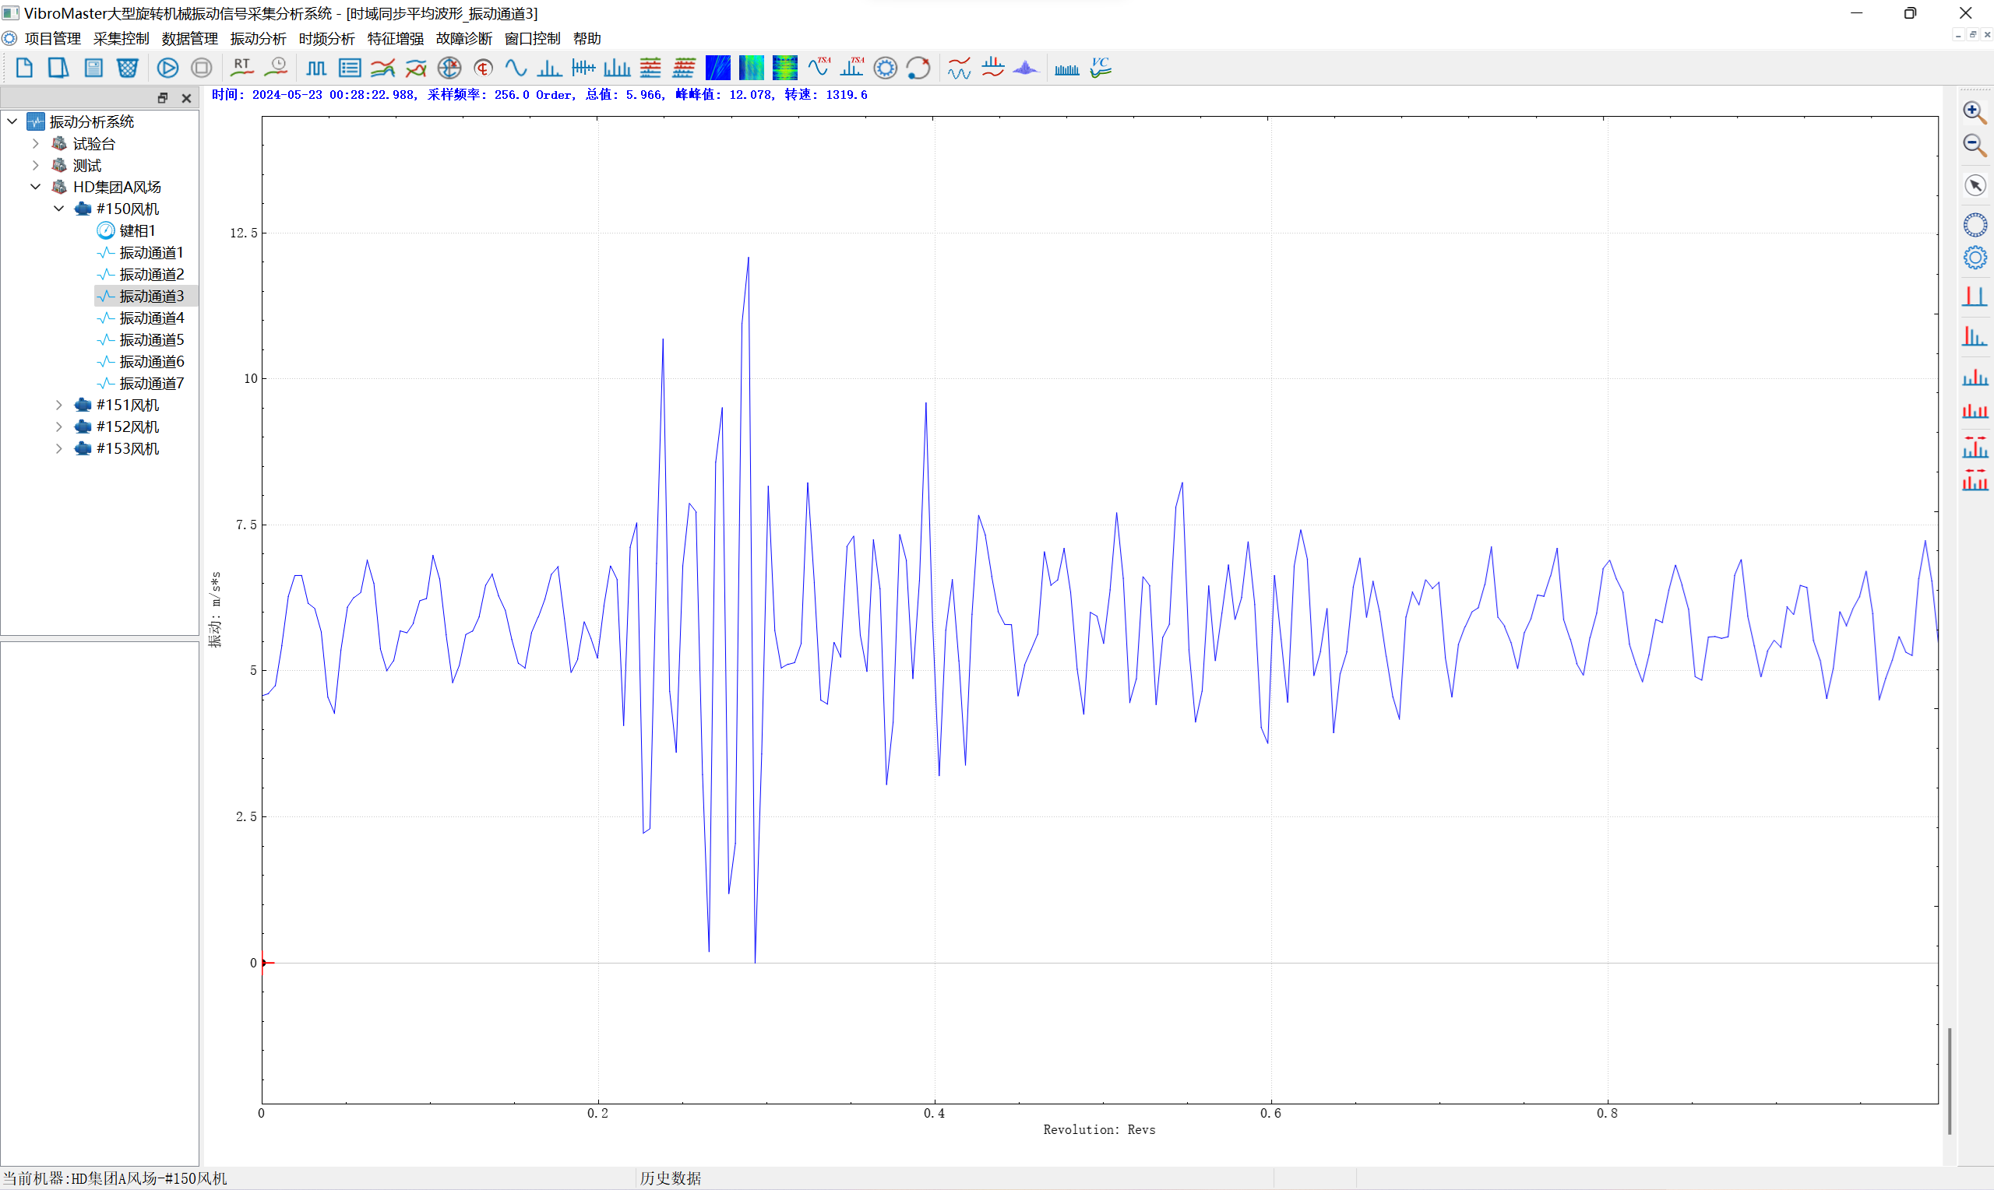This screenshot has width=1994, height=1190.
Task: Expand the #153风机 node
Action: coord(58,448)
